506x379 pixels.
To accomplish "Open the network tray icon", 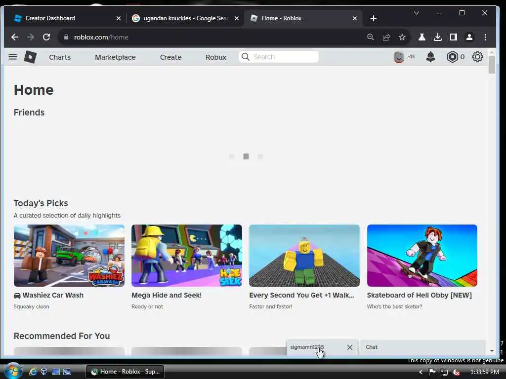I will (x=444, y=372).
